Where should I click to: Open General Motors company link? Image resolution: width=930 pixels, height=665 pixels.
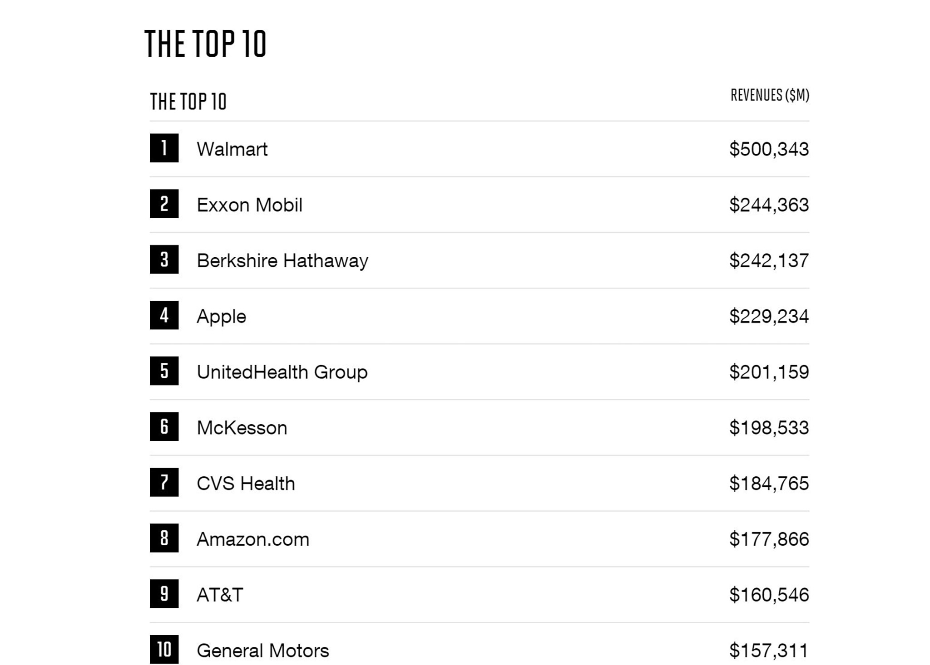click(262, 651)
